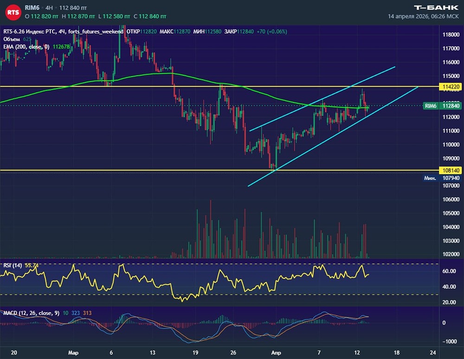The height and width of the screenshot is (359, 464).
Task: Click the Апр label on the time axis
Action: click(x=276, y=353)
